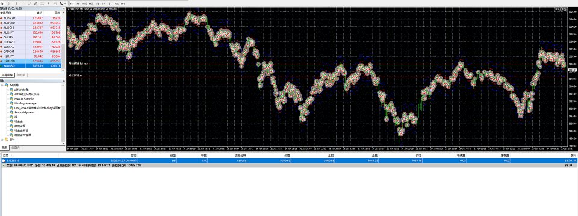The image size is (578, 216).
Task: Close the Market Watch panel
Action: tap(64, 8)
